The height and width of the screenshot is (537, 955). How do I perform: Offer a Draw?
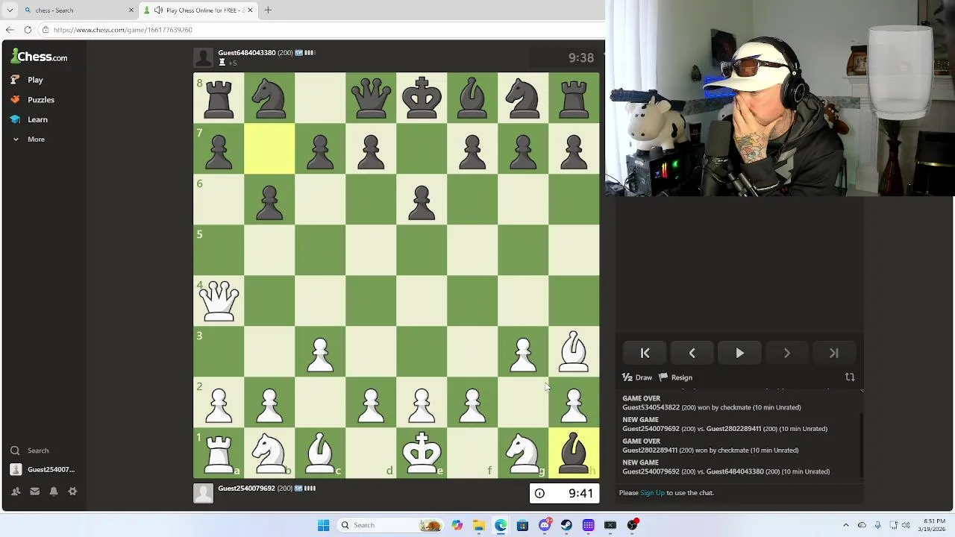(x=637, y=377)
